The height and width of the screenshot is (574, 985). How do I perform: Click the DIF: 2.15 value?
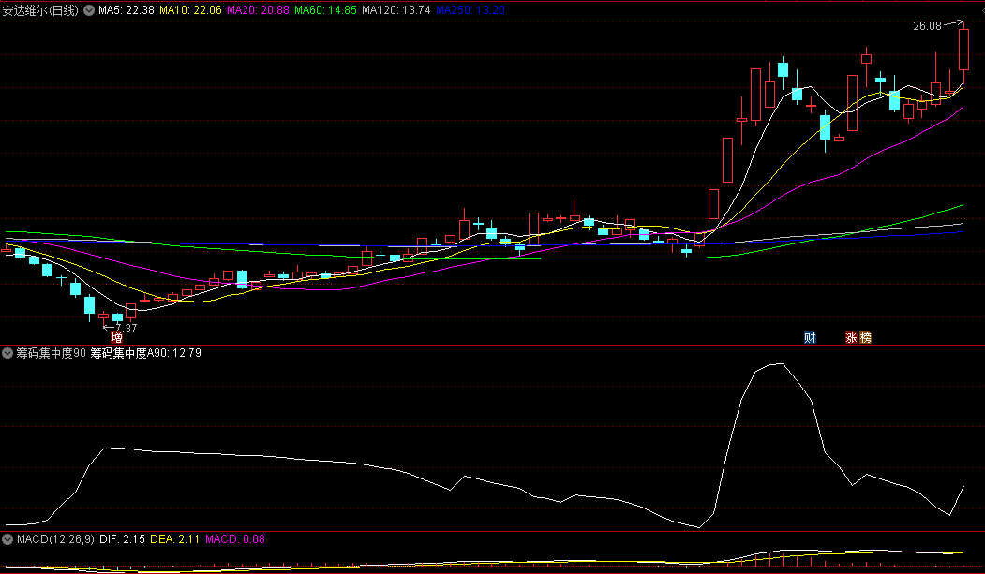(x=122, y=538)
